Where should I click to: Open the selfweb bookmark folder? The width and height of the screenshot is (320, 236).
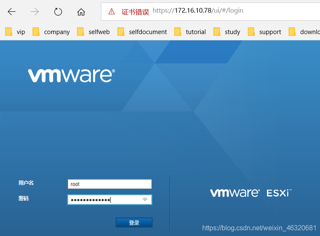(x=93, y=32)
